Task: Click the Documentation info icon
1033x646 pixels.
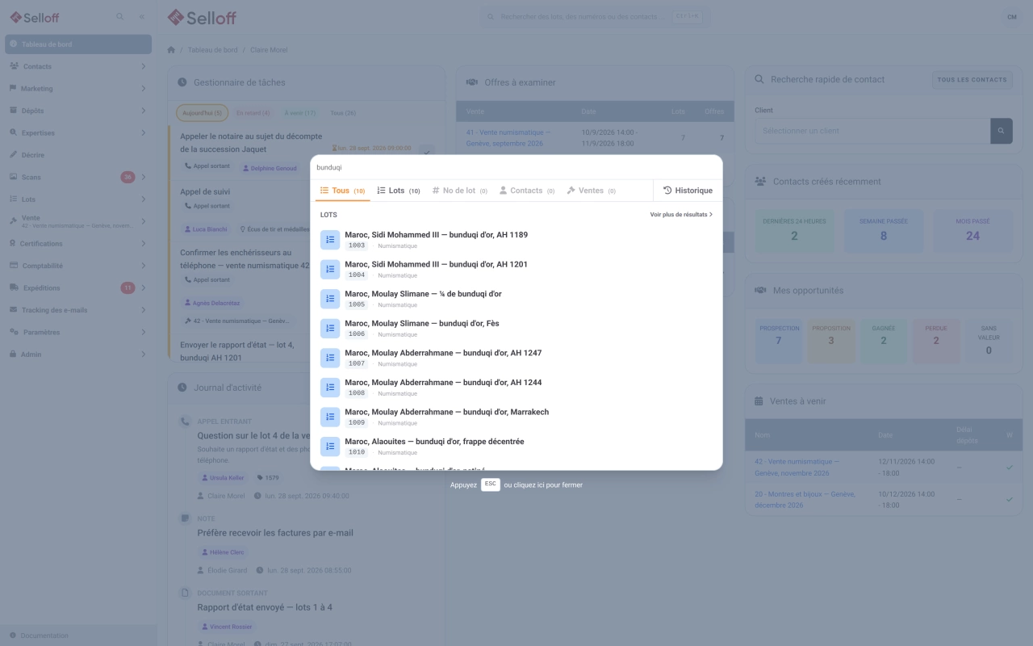Action: click(x=13, y=636)
